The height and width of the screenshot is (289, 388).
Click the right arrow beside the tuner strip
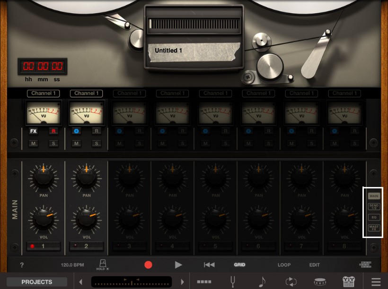[x=182, y=282]
